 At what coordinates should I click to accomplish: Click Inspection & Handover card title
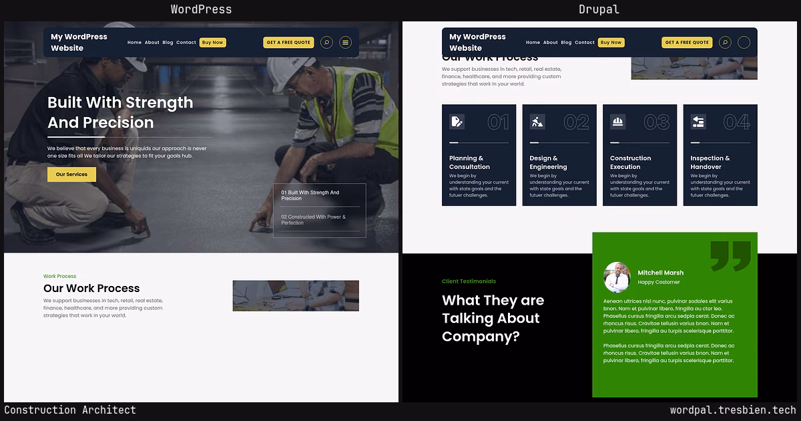[710, 162]
